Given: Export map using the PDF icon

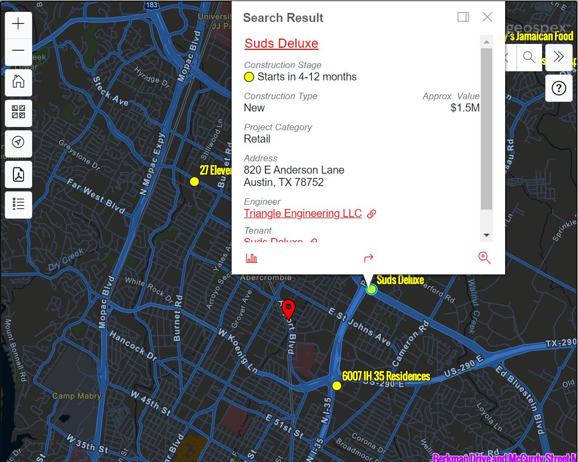Looking at the screenshot, I should coord(18,174).
